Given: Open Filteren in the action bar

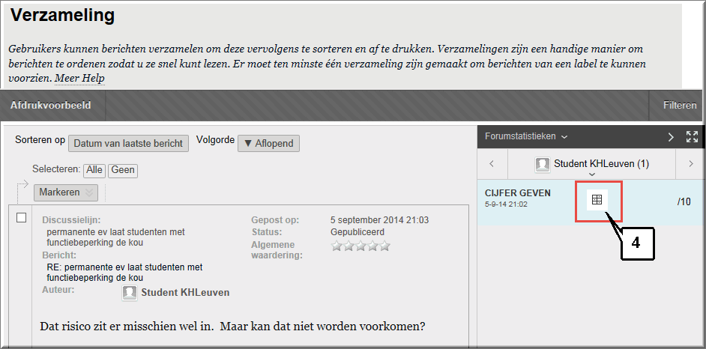Looking at the screenshot, I should pos(680,106).
